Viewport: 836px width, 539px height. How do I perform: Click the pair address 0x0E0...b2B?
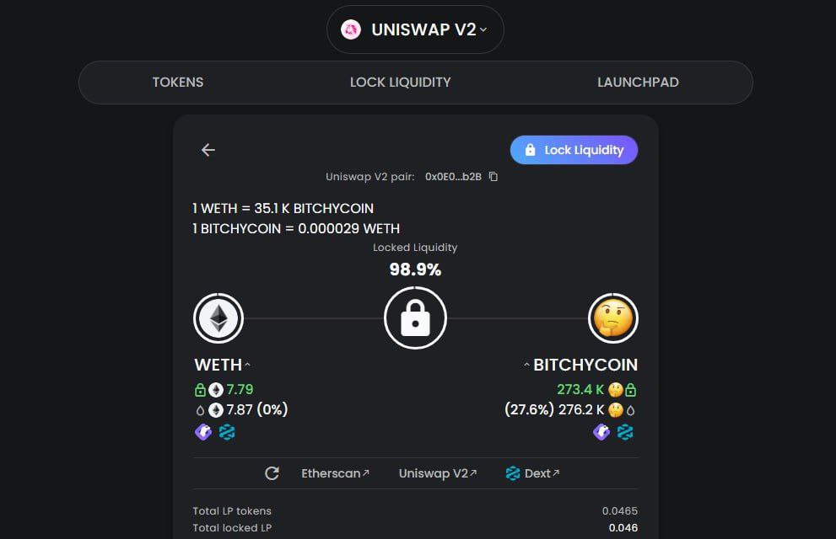point(453,177)
